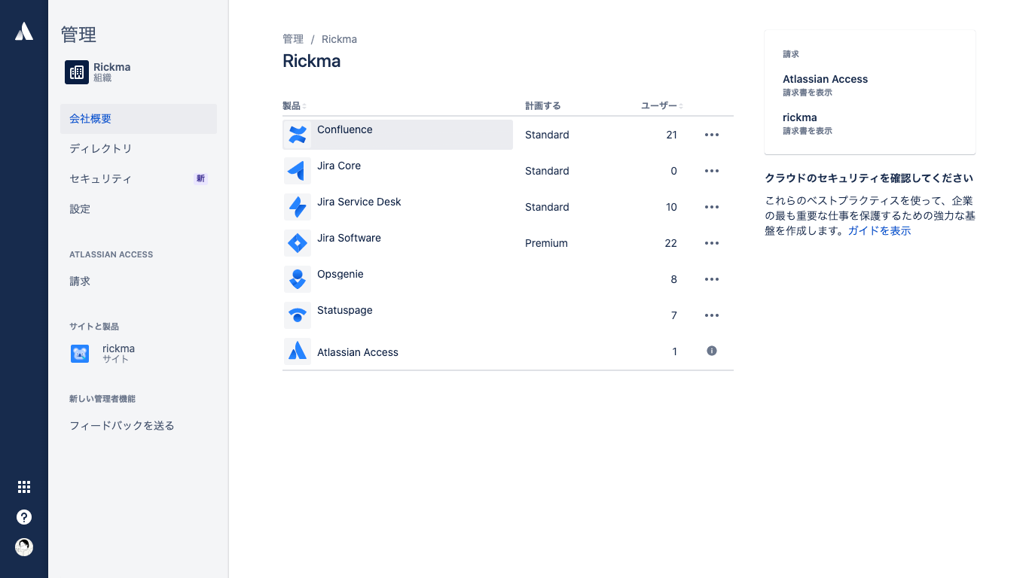Click the Atlassian Access product name in the table
The image size is (1029, 578).
point(358,352)
